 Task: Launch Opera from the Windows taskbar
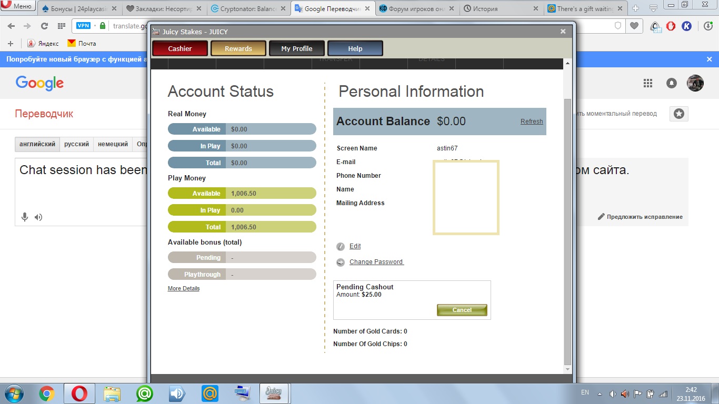[79, 393]
